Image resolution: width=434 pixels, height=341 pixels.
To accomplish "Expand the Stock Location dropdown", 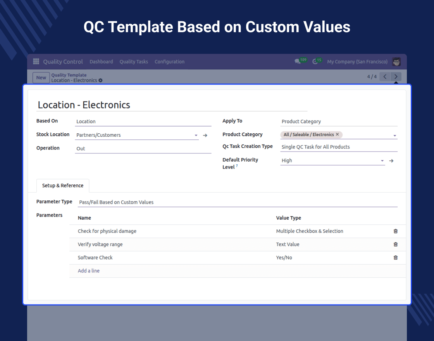I will point(196,135).
